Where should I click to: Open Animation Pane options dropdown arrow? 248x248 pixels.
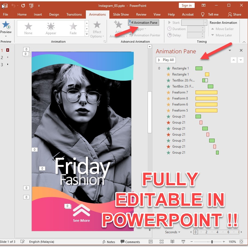tap(230, 51)
